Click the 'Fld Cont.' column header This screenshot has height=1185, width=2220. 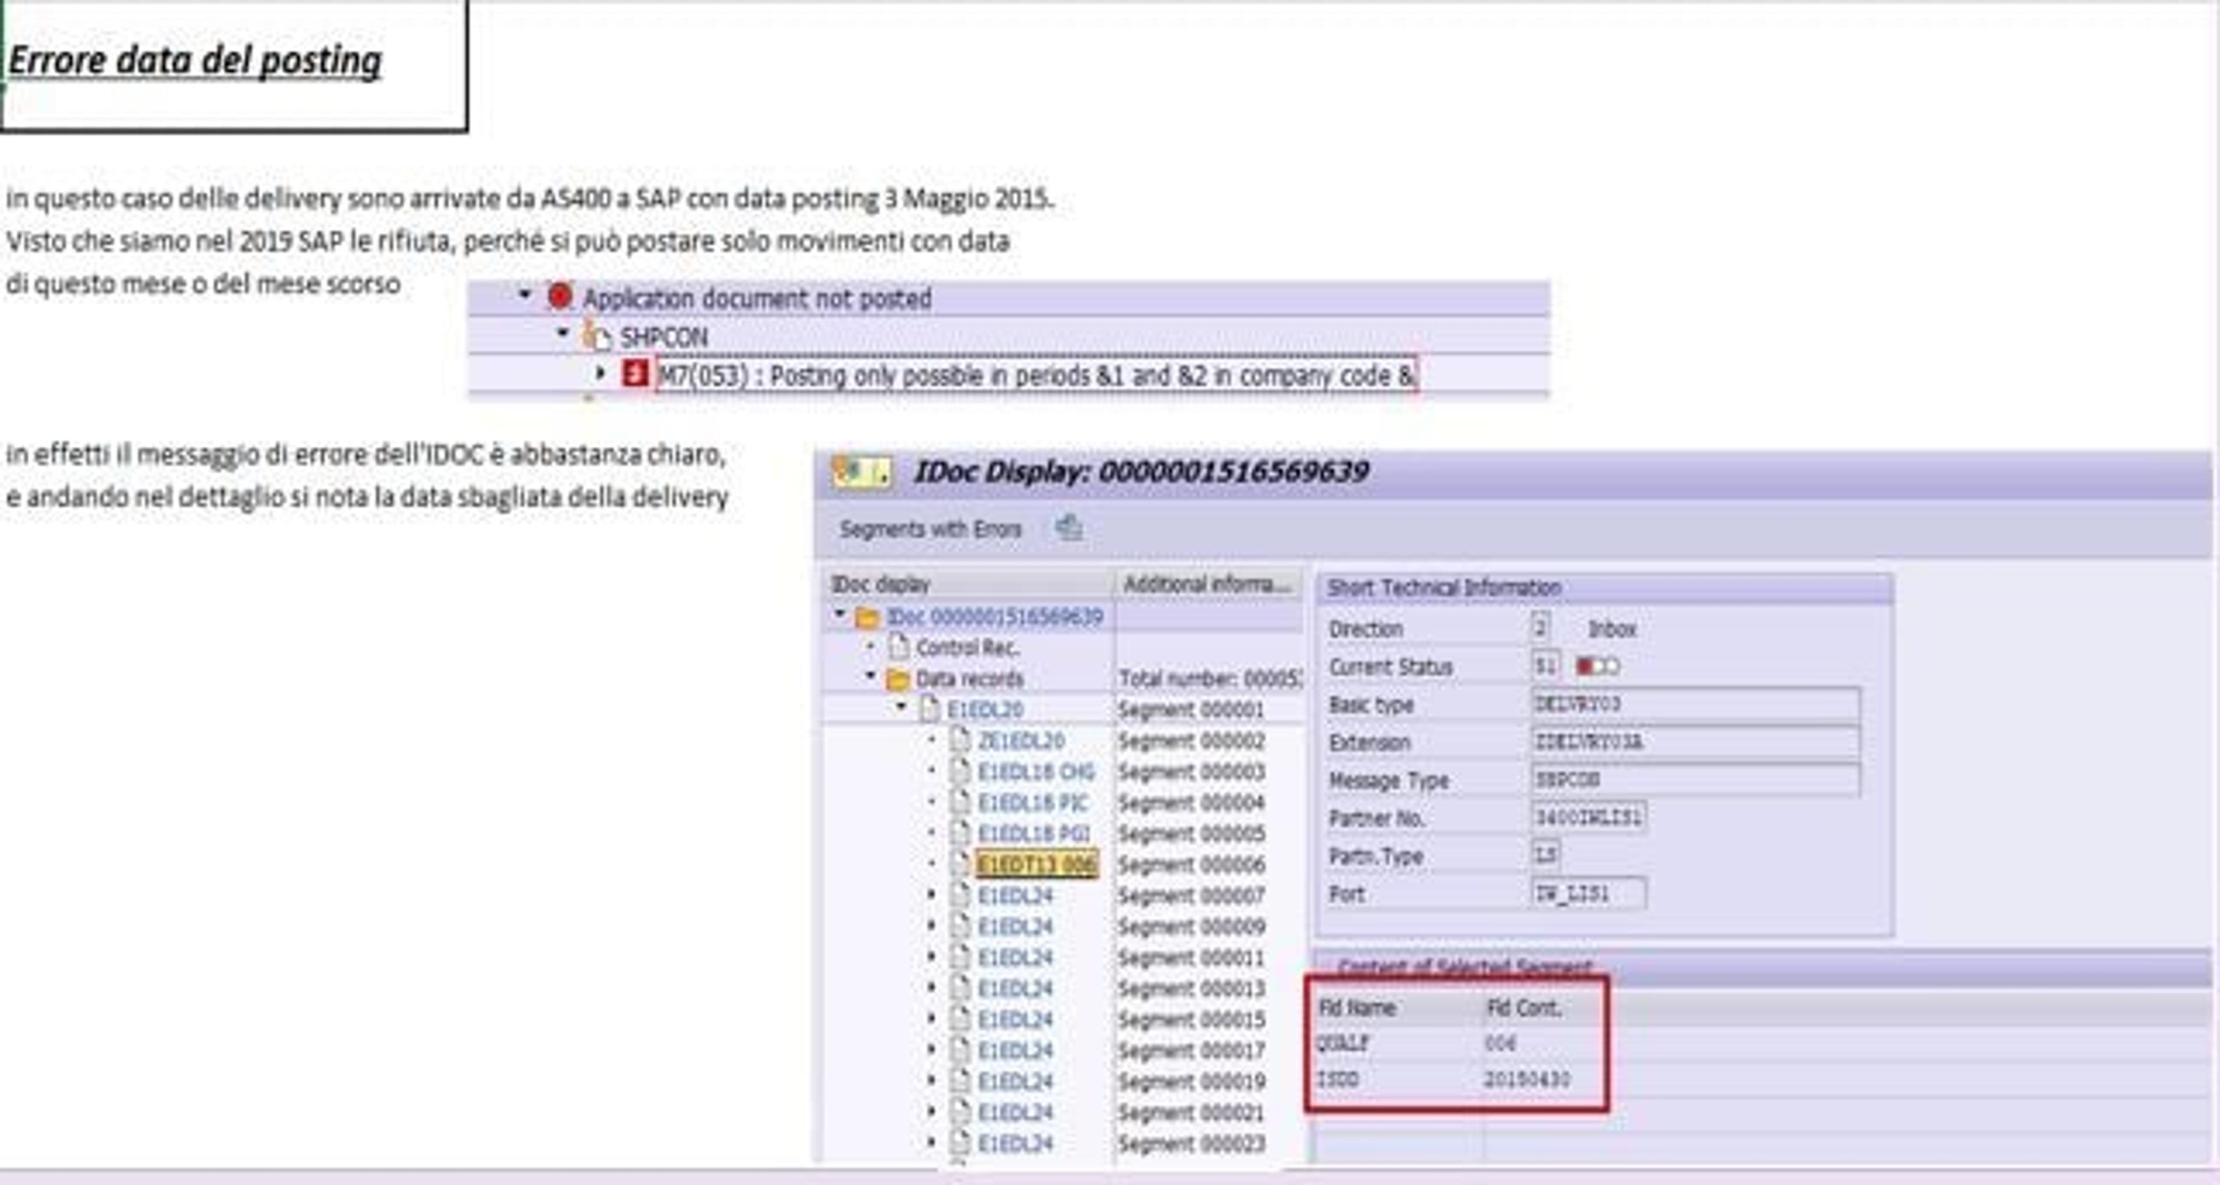[1524, 1008]
